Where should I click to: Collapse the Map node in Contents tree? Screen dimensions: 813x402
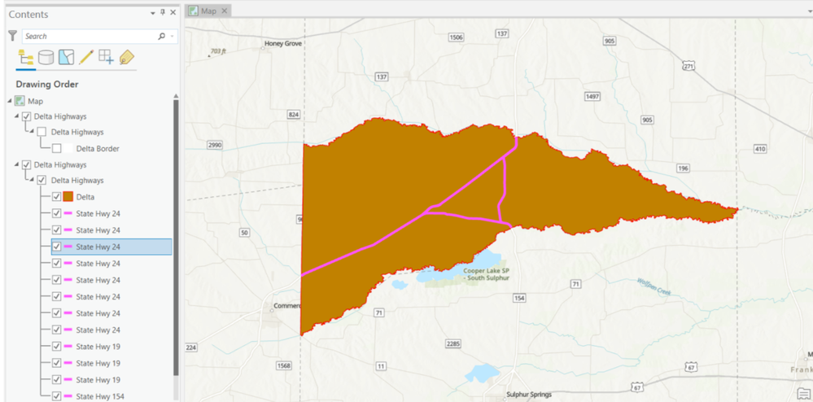[x=10, y=101]
